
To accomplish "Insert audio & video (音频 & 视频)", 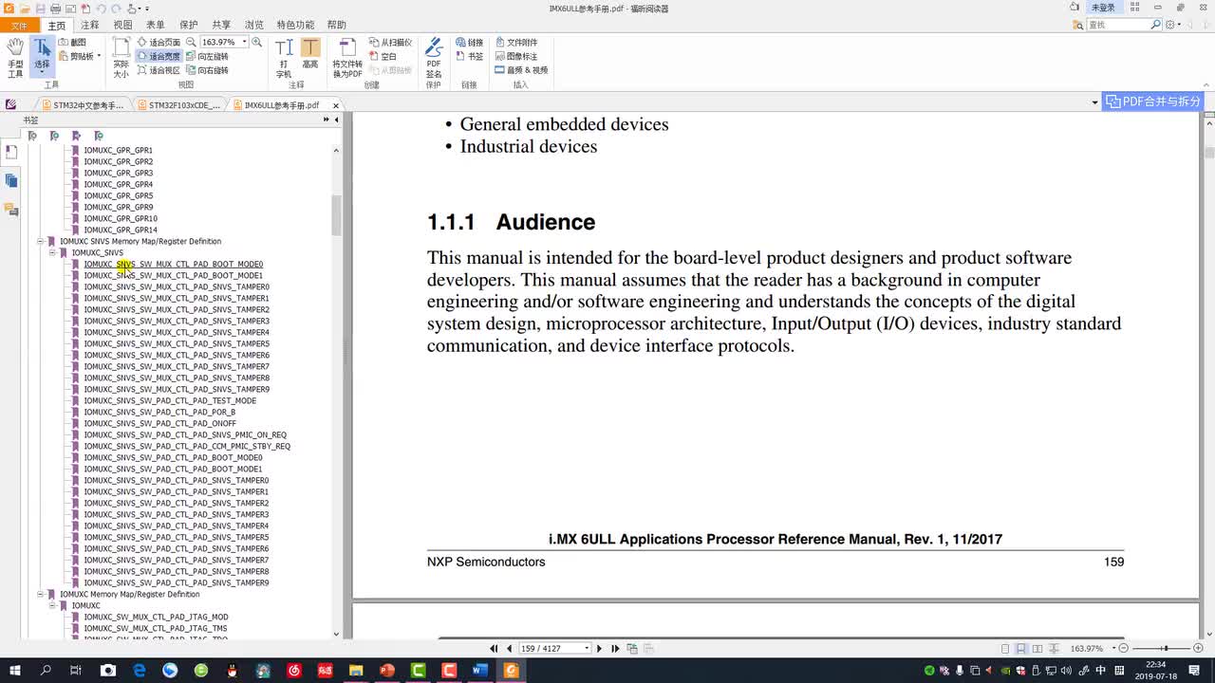I will click(521, 70).
